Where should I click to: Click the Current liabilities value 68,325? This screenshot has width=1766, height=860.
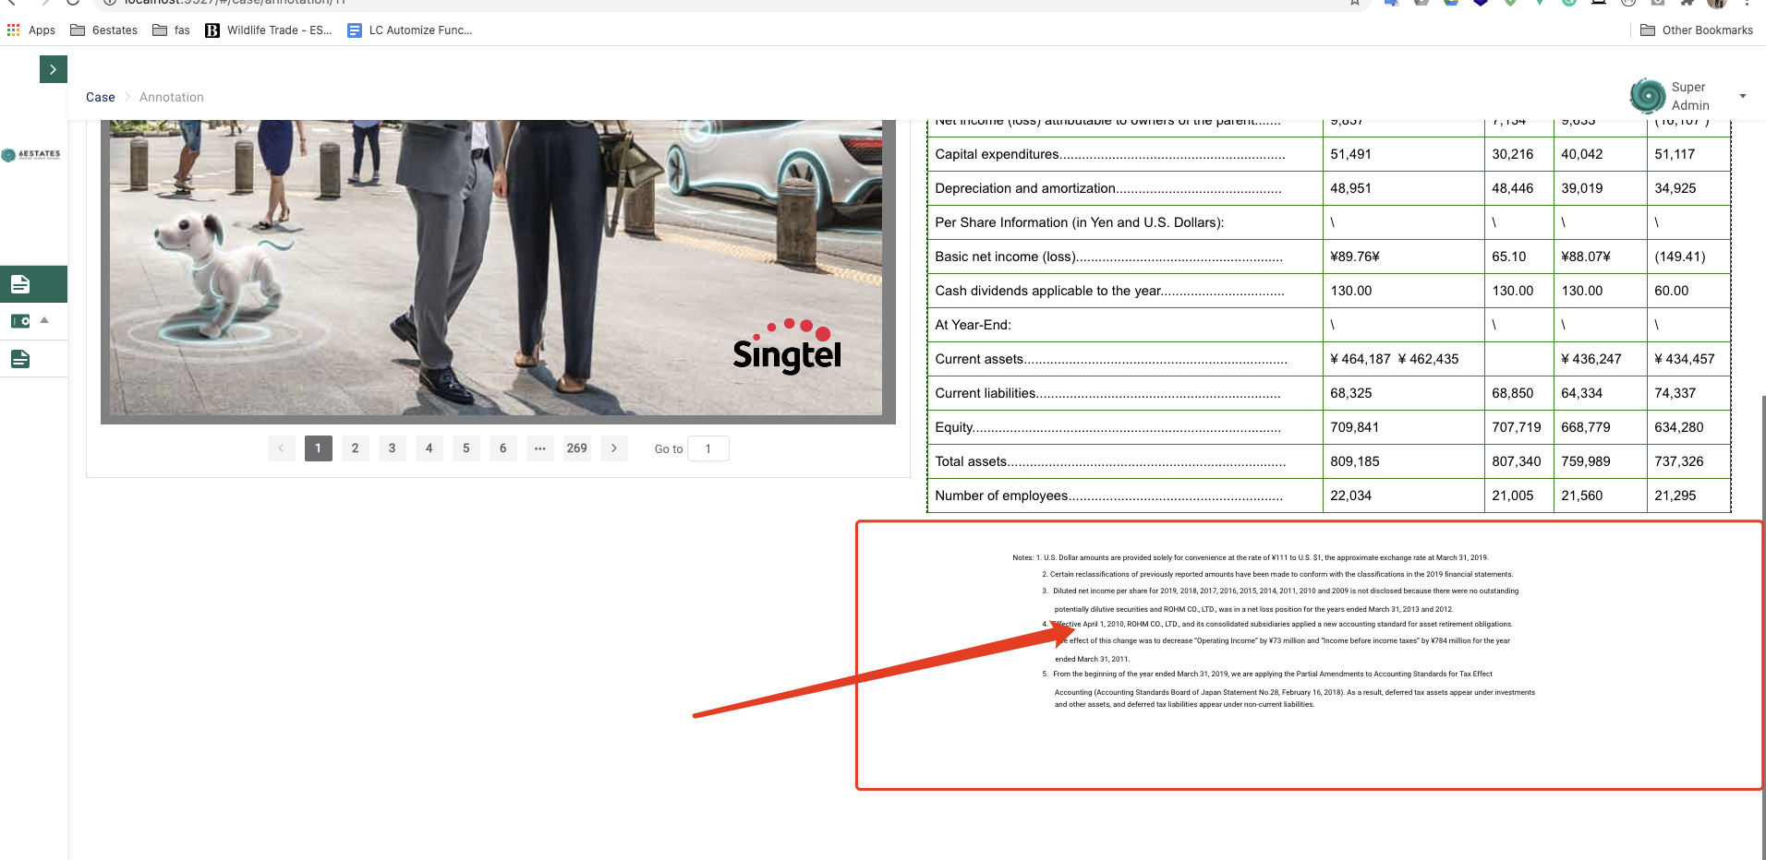click(1350, 393)
